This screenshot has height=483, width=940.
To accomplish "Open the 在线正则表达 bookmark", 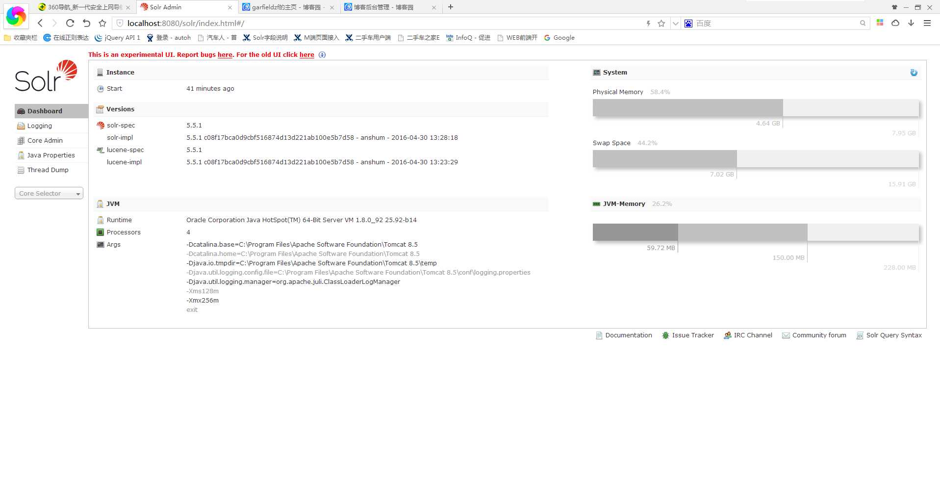I will pyautogui.click(x=66, y=38).
